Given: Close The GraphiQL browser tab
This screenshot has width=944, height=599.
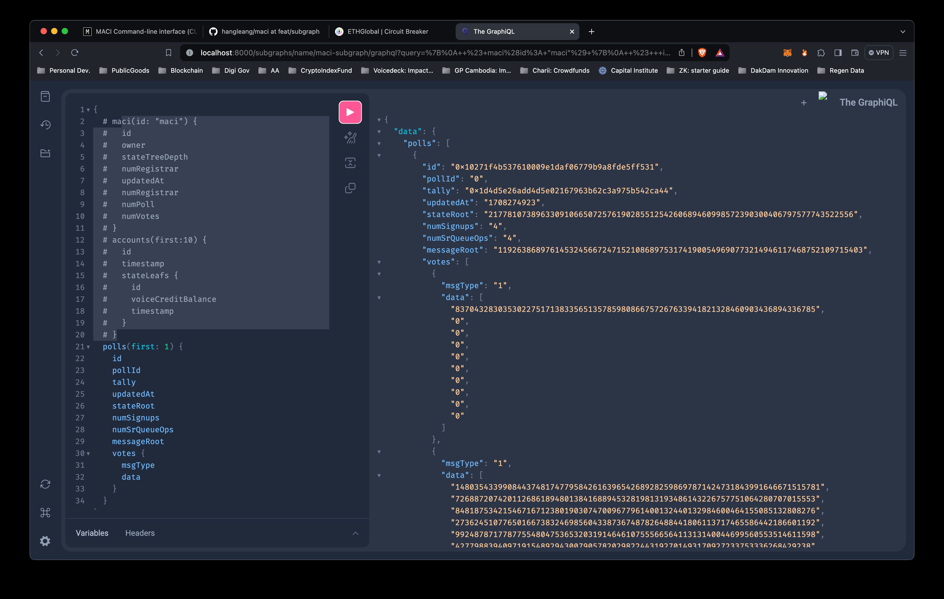Looking at the screenshot, I should 572,31.
